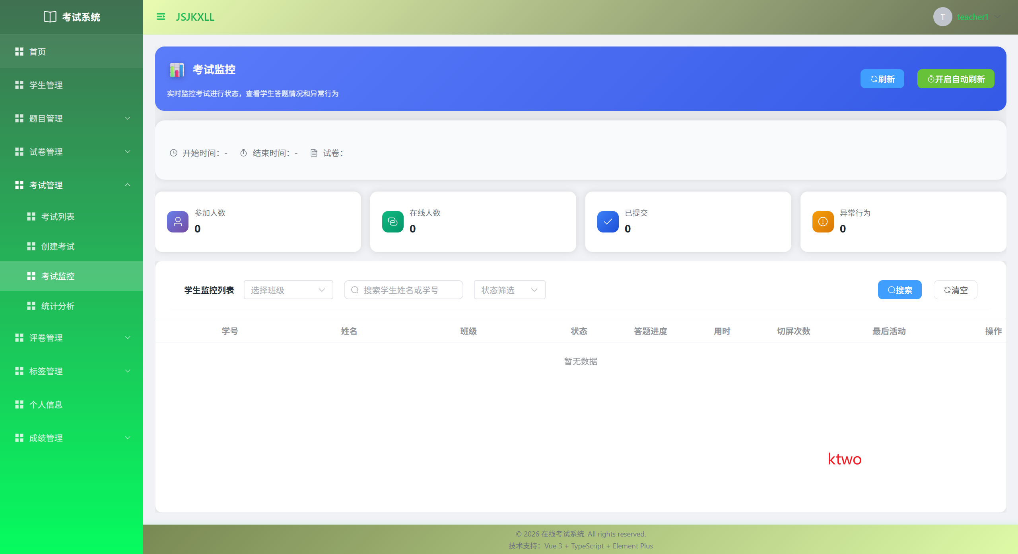1018x554 pixels.
Task: Click the exam monitoring bar chart icon
Action: click(x=177, y=70)
